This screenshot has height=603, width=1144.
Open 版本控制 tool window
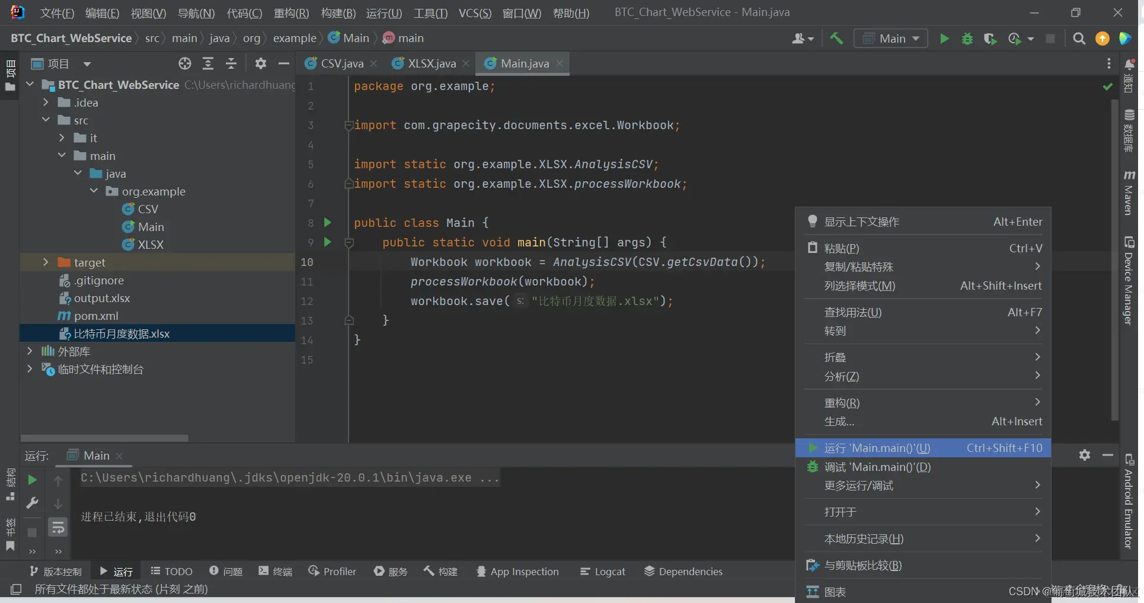56,571
